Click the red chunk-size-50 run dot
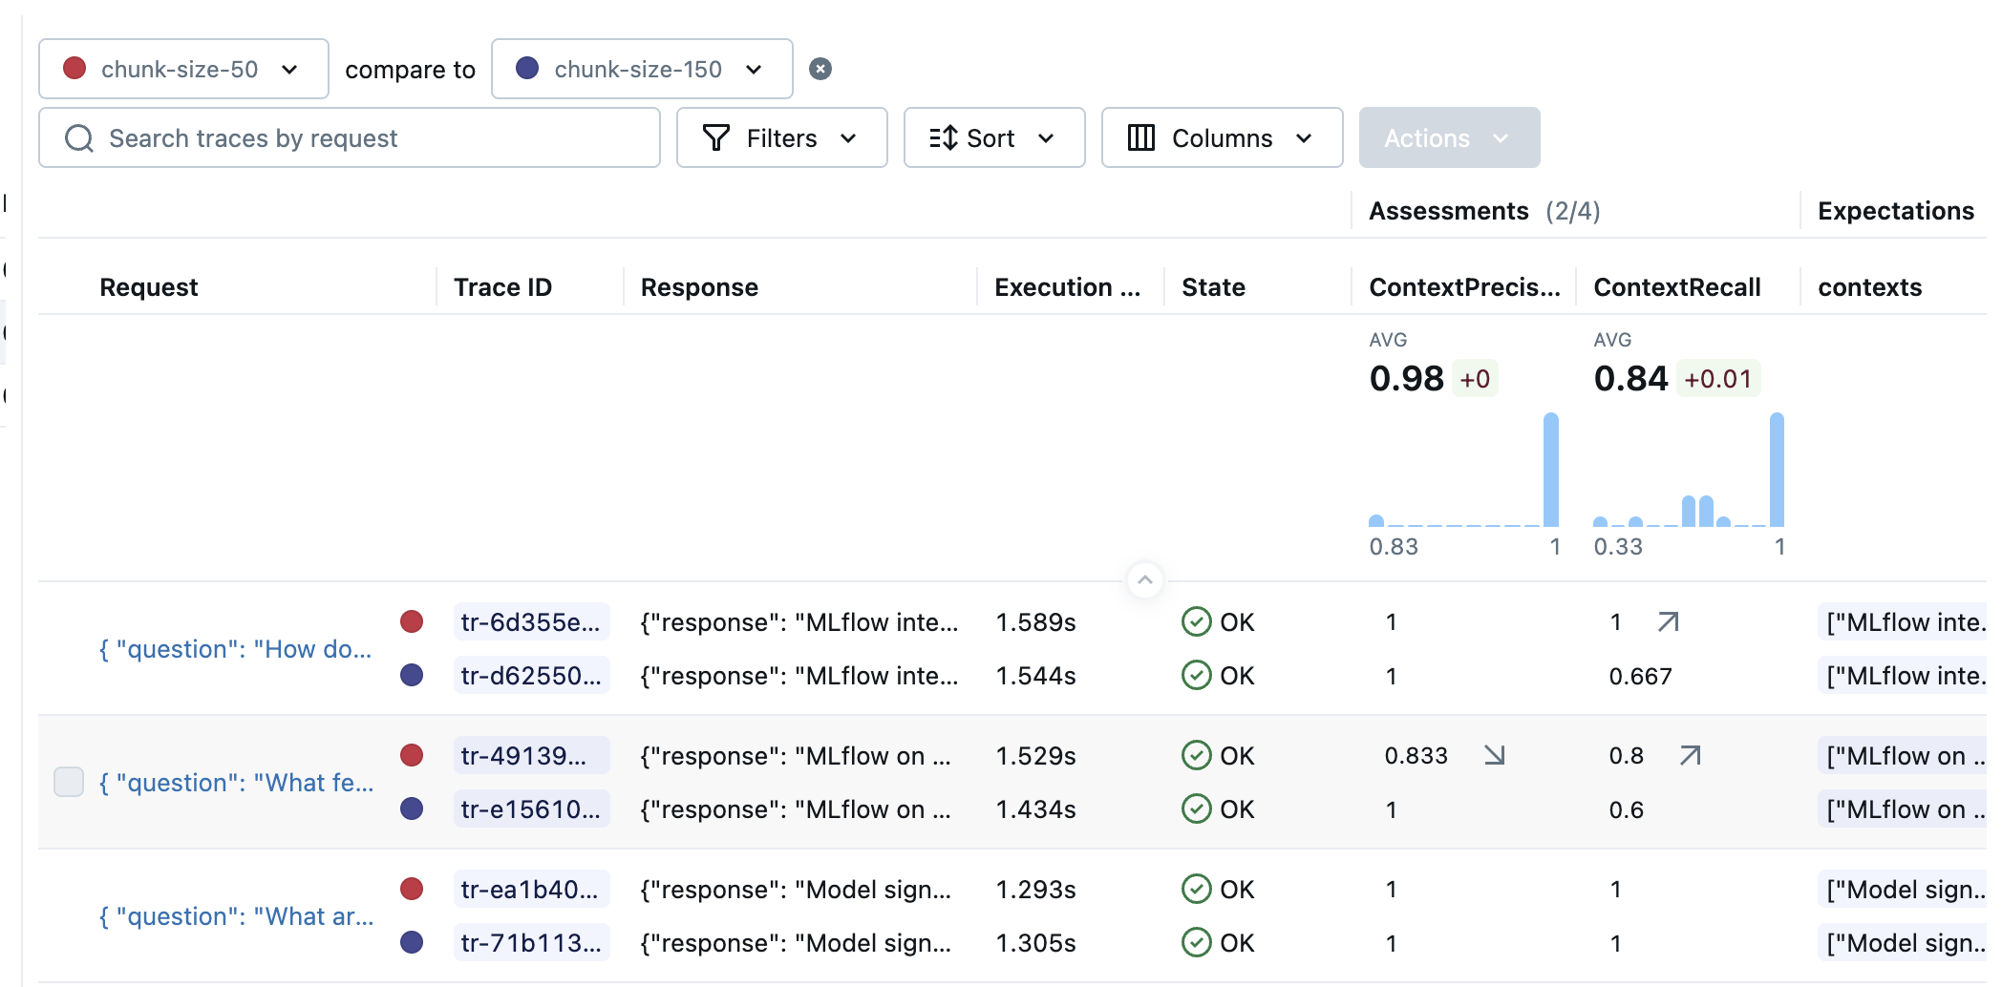The image size is (2002, 987). (x=75, y=68)
